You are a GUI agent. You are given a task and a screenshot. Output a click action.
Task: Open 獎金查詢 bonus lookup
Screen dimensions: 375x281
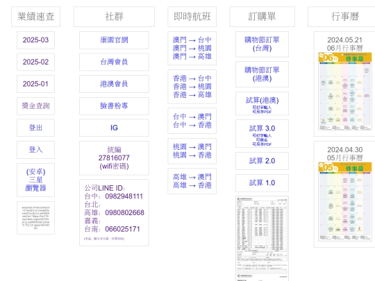[35, 106]
